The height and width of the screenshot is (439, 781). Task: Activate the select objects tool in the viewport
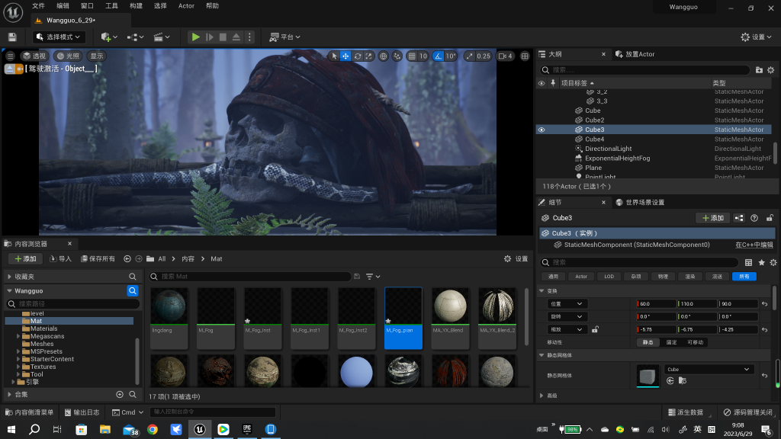click(x=334, y=56)
